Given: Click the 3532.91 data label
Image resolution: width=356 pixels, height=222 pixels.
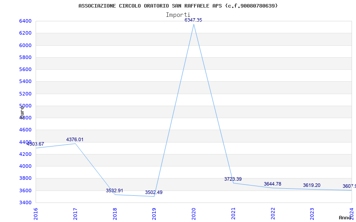Looking at the screenshot, I should point(114,191).
